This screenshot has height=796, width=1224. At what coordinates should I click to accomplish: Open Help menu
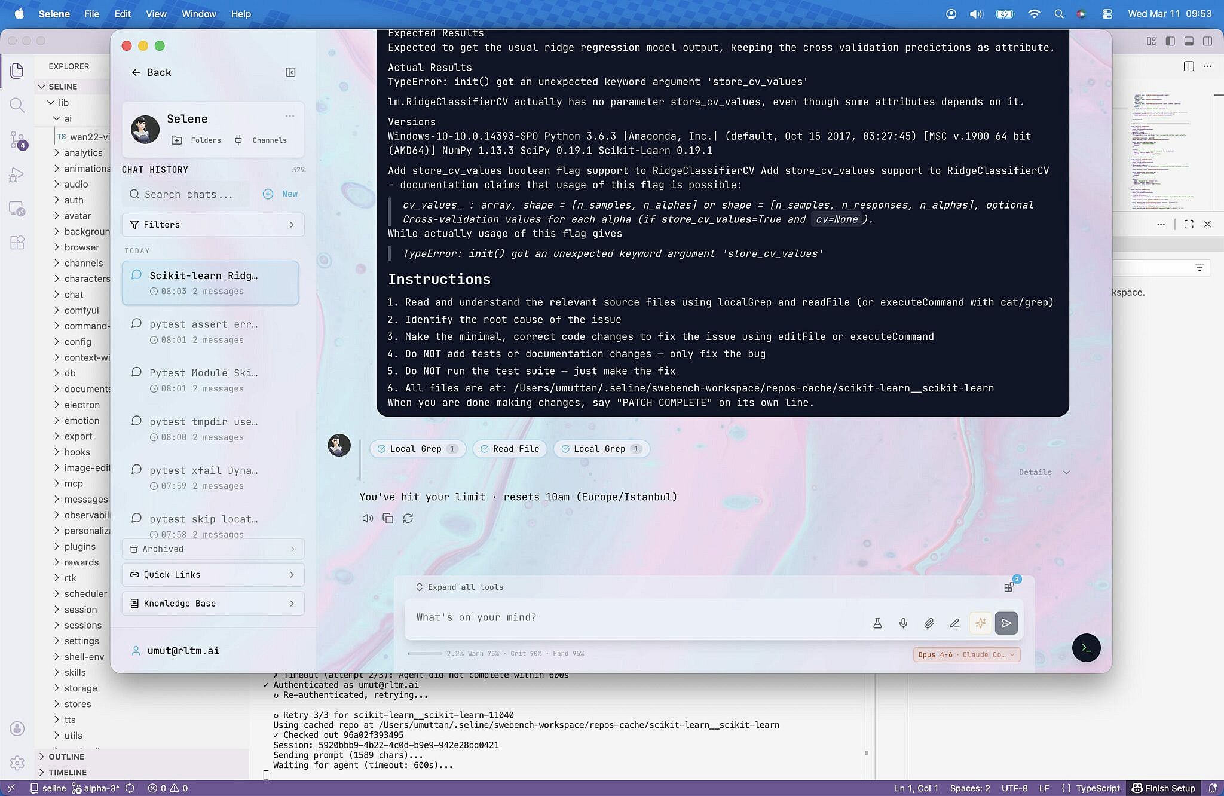point(241,14)
